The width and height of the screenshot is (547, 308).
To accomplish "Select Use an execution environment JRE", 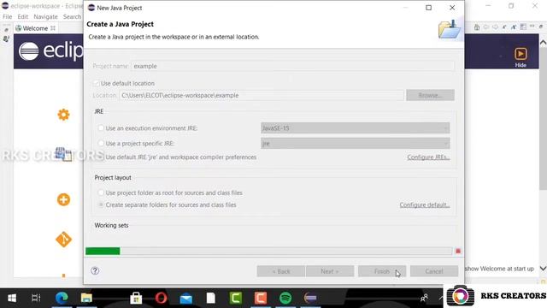I will coord(101,128).
